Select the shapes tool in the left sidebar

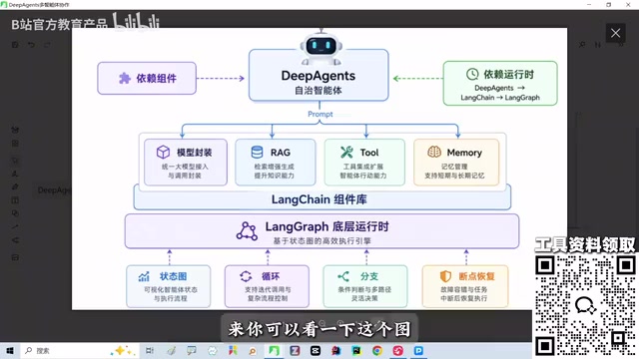coord(15,213)
